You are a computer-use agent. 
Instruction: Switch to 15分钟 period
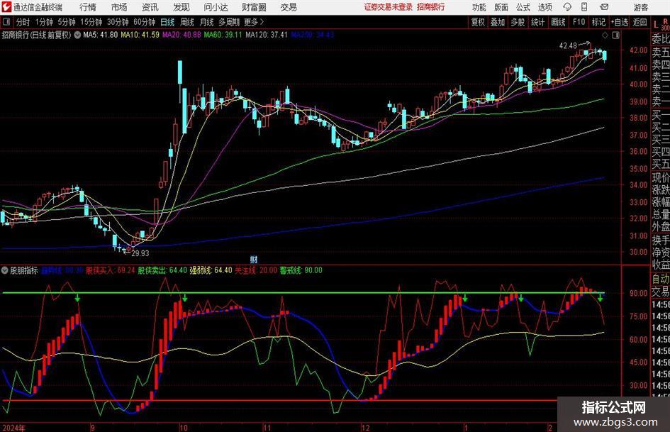point(91,22)
